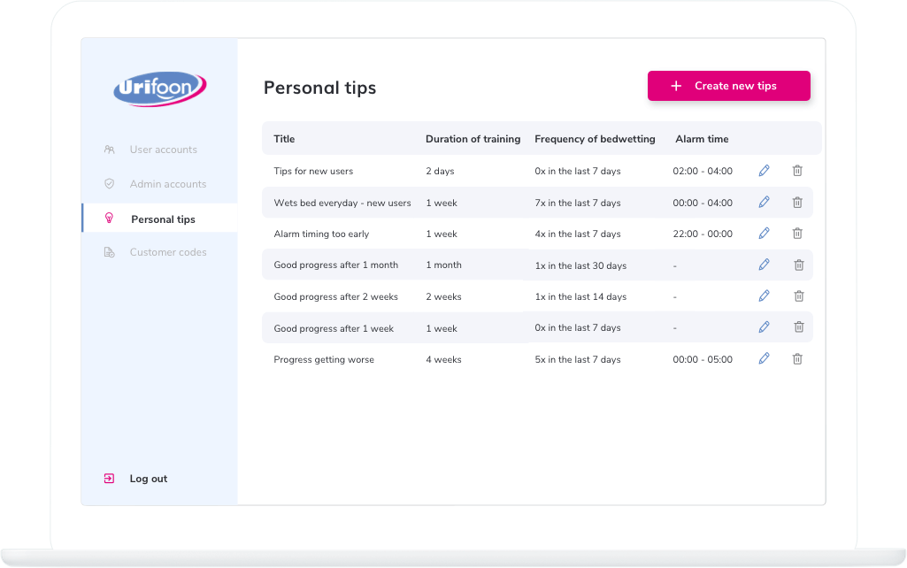The image size is (907, 568).
Task: Click the Title column header
Action: (x=284, y=139)
